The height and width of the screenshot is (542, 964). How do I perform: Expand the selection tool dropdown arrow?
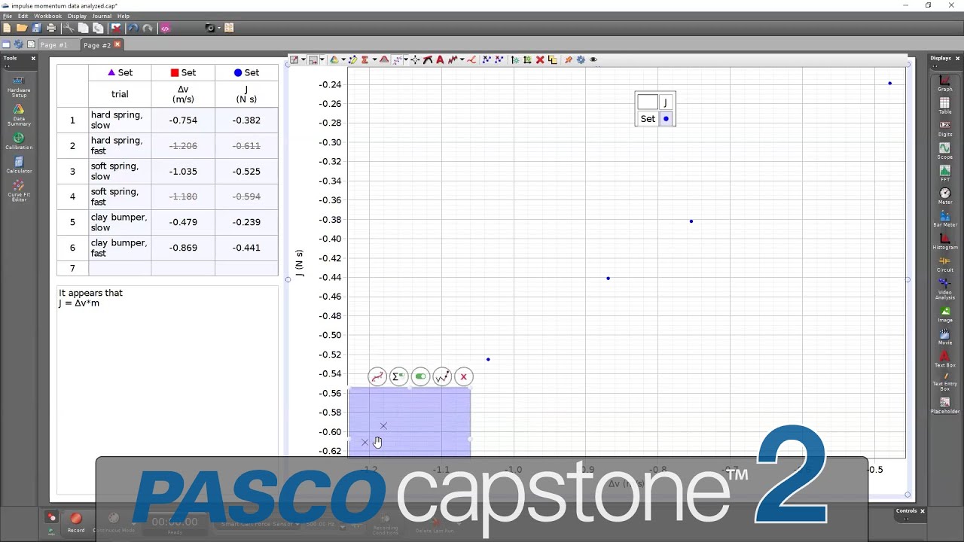click(x=322, y=59)
